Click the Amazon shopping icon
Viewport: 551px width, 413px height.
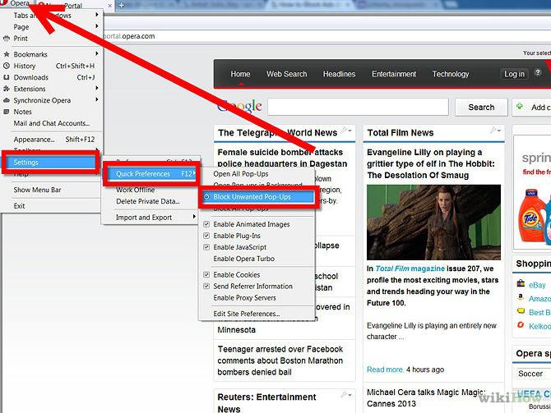pyautogui.click(x=521, y=297)
